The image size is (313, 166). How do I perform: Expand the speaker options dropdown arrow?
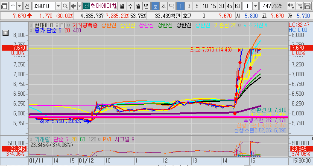[79, 6]
